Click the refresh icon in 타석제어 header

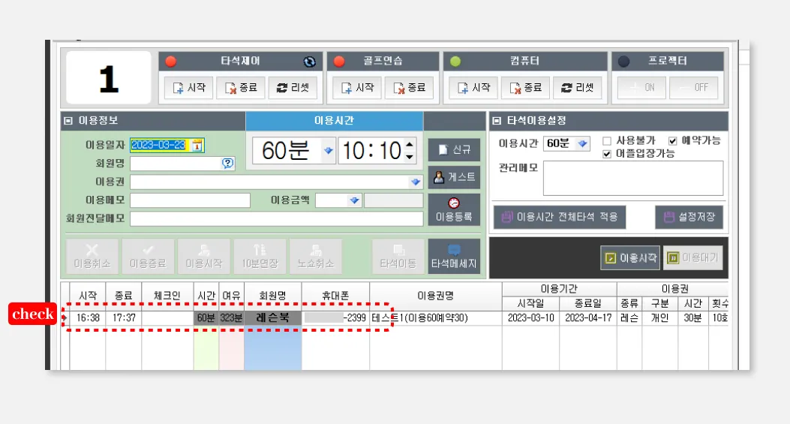(309, 62)
